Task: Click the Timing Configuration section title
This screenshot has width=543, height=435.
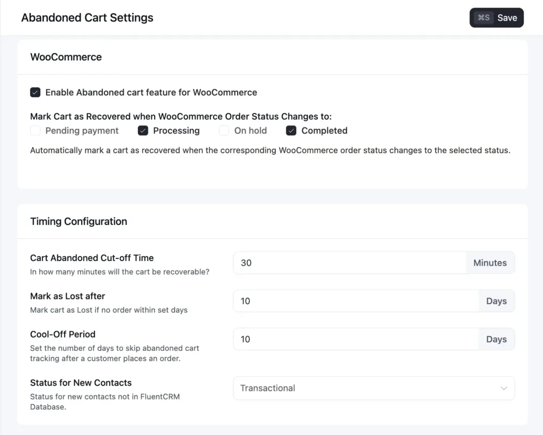Action: coord(78,221)
